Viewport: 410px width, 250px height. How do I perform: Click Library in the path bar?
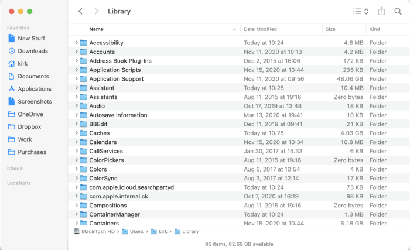click(187, 231)
